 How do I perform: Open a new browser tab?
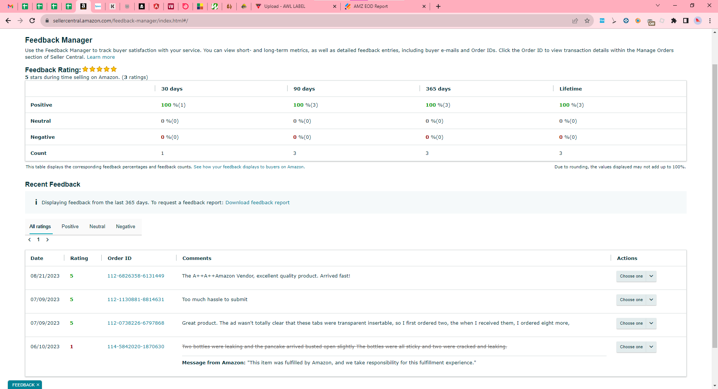[438, 6]
